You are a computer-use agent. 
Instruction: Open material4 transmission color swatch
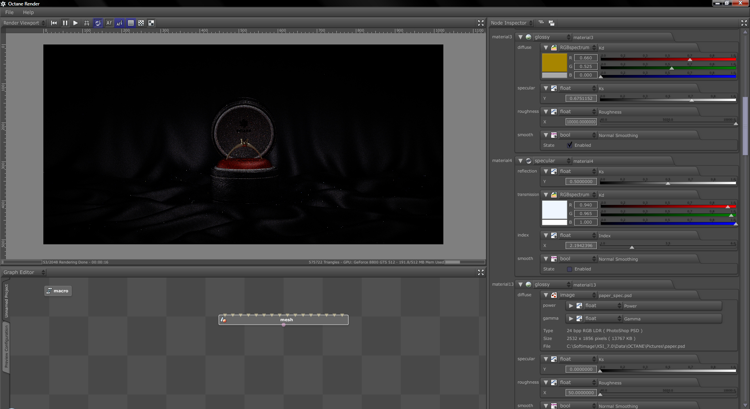pyautogui.click(x=554, y=210)
